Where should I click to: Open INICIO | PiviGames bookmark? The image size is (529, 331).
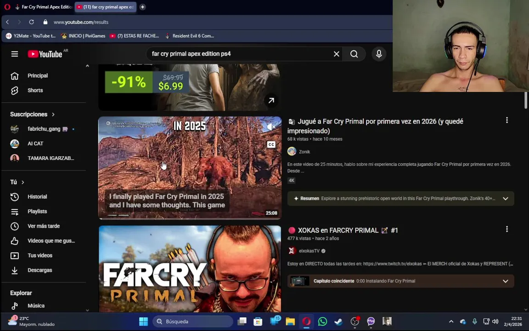coord(83,36)
